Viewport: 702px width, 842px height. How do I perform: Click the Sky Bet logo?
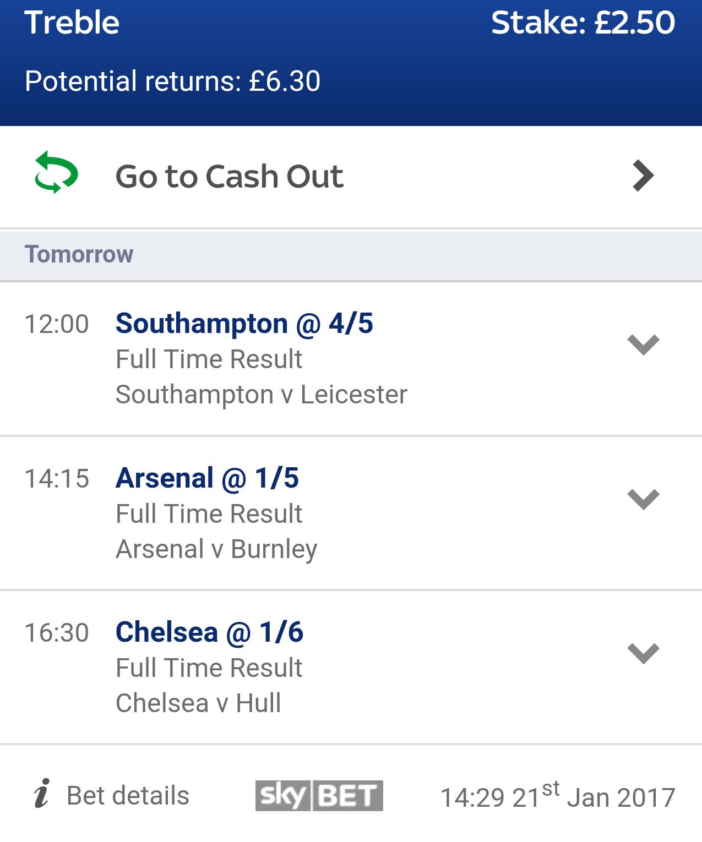tap(319, 795)
